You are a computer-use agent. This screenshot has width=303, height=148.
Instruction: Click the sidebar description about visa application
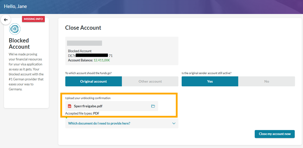point(26,72)
